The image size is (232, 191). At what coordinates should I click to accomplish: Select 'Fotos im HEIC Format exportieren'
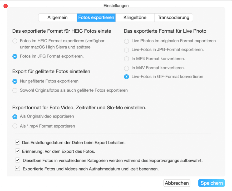pos(15,41)
